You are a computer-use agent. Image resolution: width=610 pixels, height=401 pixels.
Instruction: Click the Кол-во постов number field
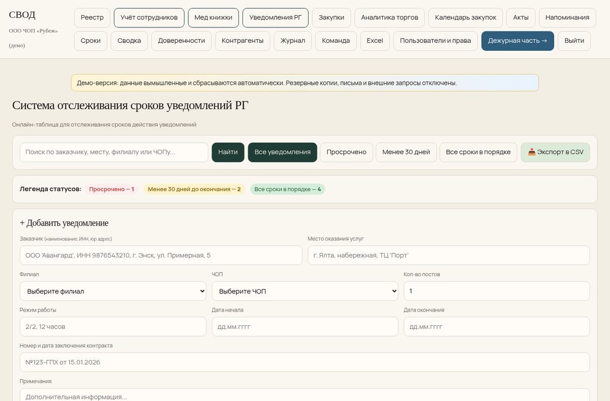pyautogui.click(x=497, y=291)
